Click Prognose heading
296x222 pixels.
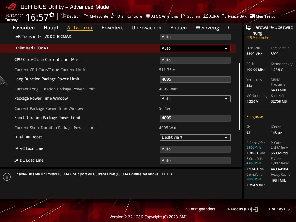(254, 117)
